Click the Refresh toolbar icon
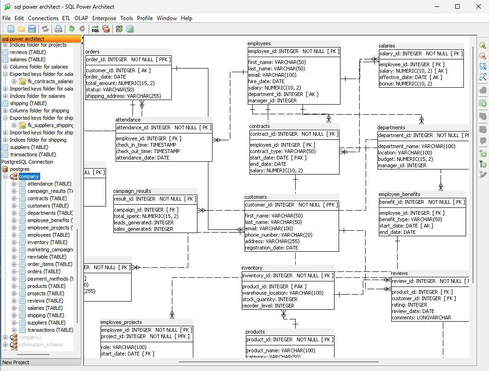The height and width of the screenshot is (371, 489). pos(45,29)
